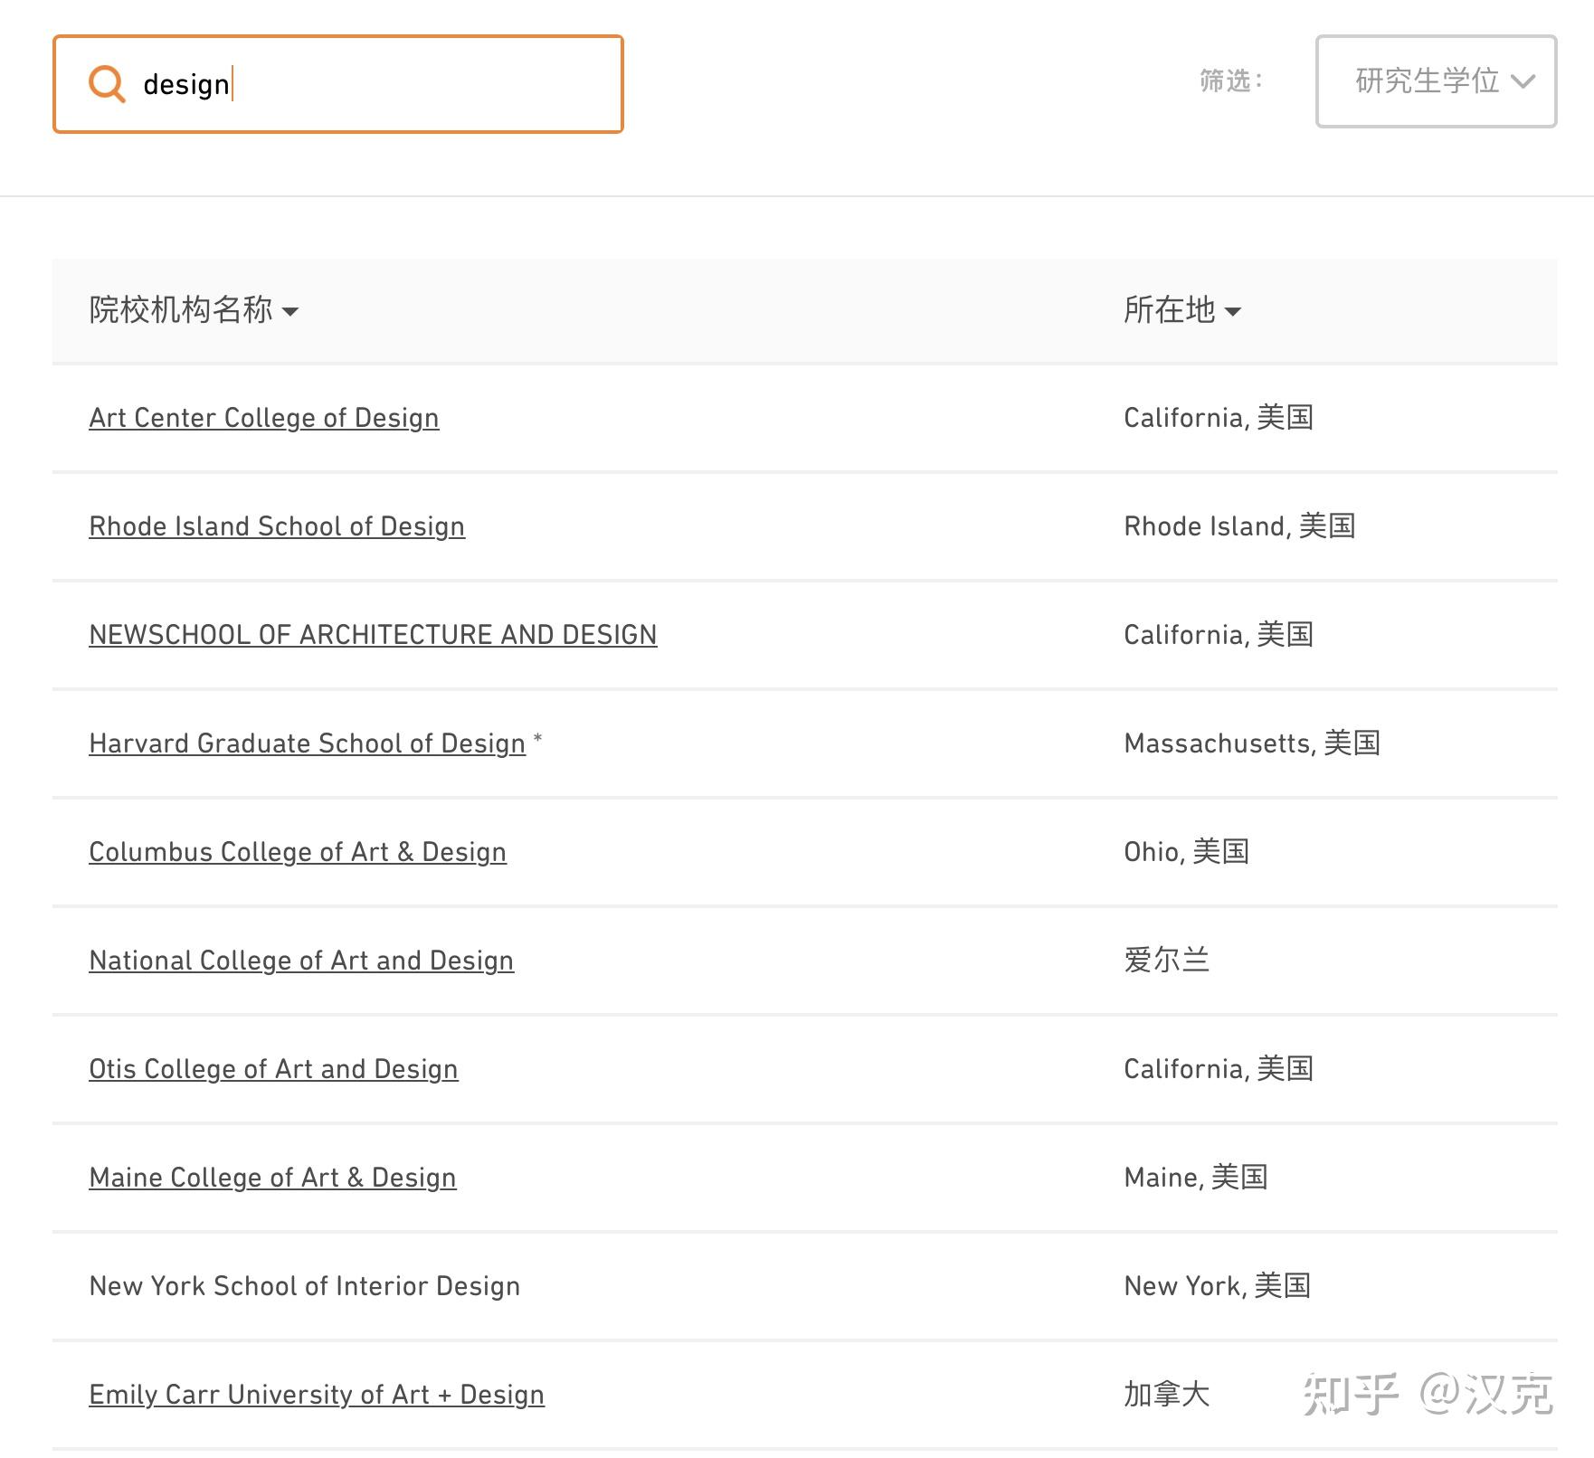Image resolution: width=1594 pixels, height=1458 pixels.
Task: Click the 'Maine, 美国' location cell
Action: pyautogui.click(x=1195, y=1178)
